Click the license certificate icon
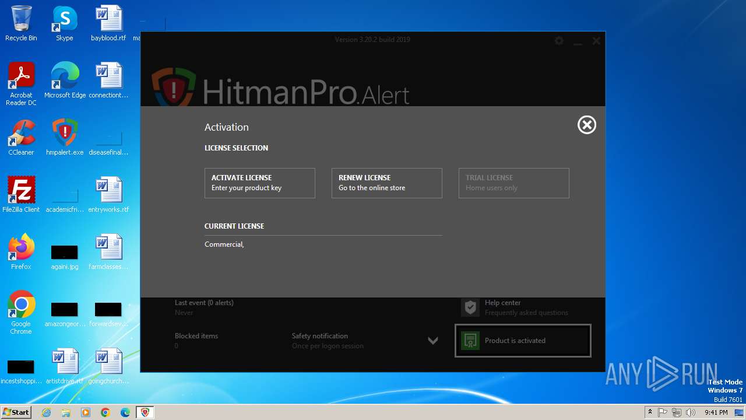746x420 pixels. click(x=470, y=341)
